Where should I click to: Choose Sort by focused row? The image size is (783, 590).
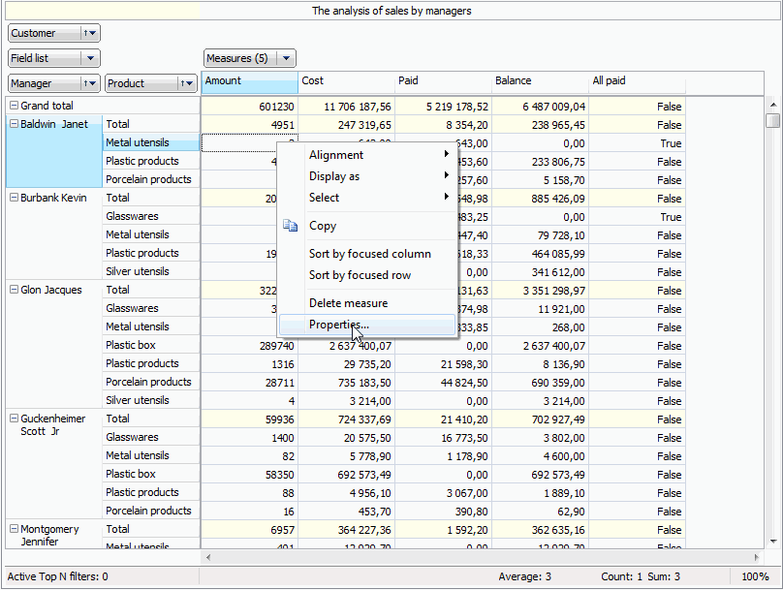(x=367, y=275)
